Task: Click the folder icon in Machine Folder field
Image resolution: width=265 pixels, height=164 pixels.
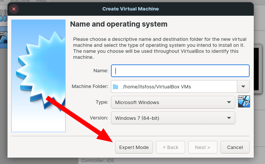Action: point(115,87)
